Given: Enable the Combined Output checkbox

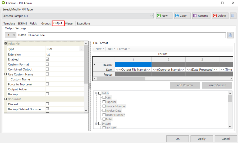Looking at the screenshot, I should 47,69.
